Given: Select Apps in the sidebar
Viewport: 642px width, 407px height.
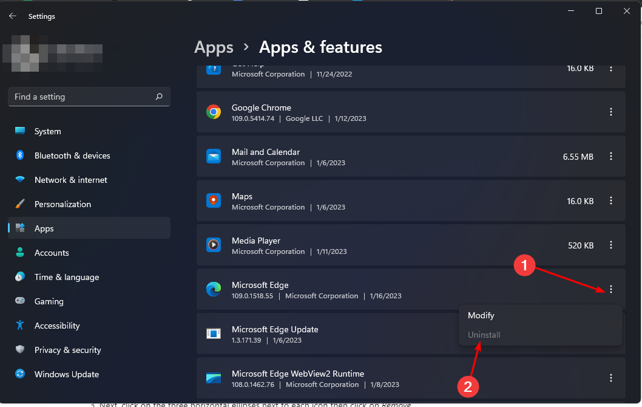Looking at the screenshot, I should coord(89,228).
